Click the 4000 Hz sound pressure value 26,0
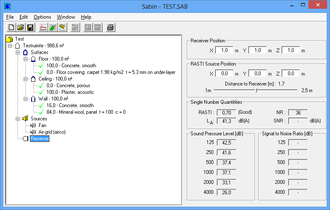The height and width of the screenshot is (210, 330). (x=227, y=192)
